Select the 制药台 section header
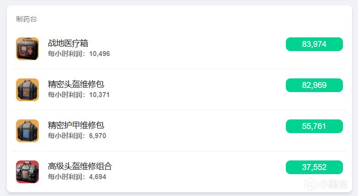The height and width of the screenshot is (196, 358). pyautogui.click(x=26, y=19)
